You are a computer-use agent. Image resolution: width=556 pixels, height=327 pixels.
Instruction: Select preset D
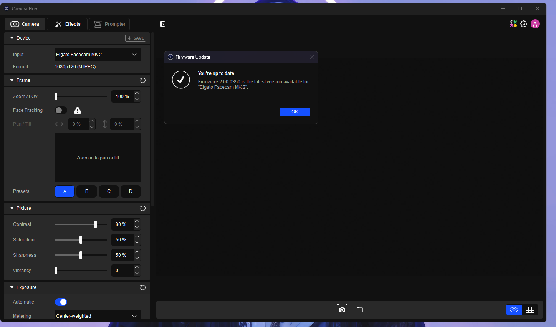(131, 191)
